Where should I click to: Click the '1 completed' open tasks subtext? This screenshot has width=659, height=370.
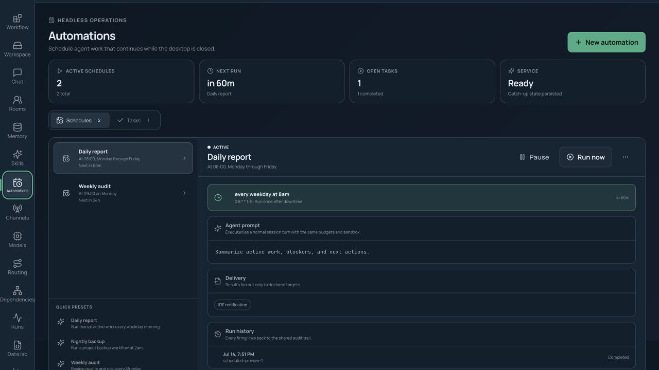click(370, 94)
